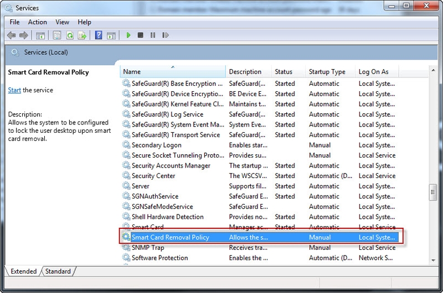Click the Export List toolbar icon
This screenshot has width=443, height=293.
coord(82,35)
